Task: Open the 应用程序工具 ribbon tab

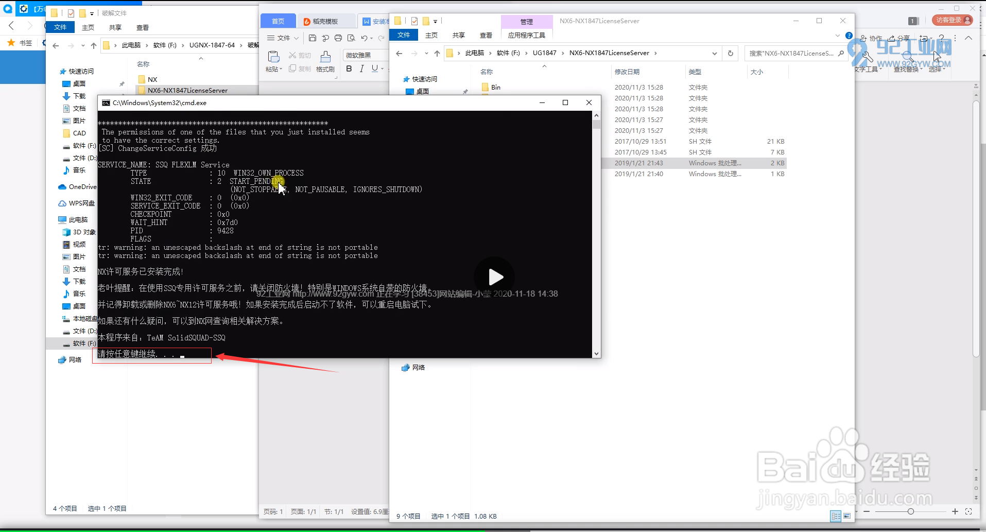Action: coord(526,35)
